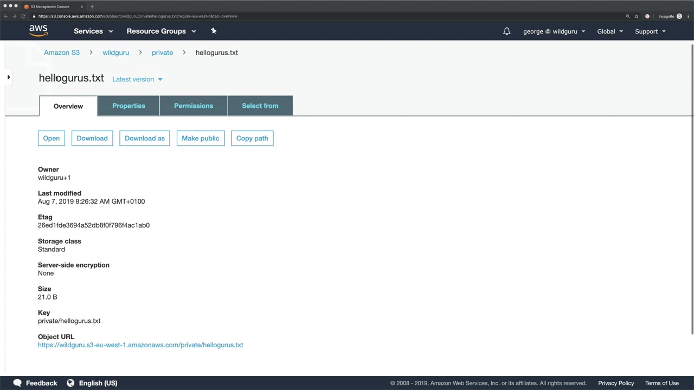
Task: Open the Privacy Policy link
Action: pyautogui.click(x=616, y=383)
